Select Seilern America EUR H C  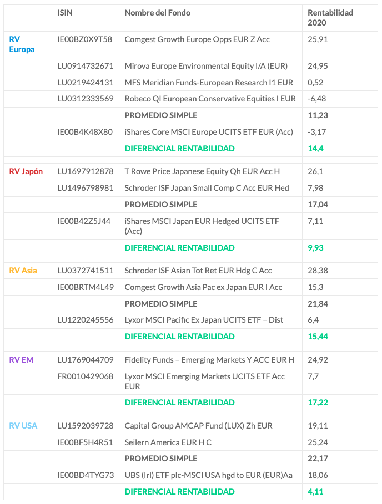point(168,442)
